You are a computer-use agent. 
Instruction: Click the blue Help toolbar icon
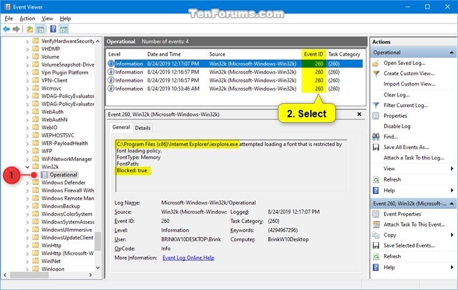[53, 29]
